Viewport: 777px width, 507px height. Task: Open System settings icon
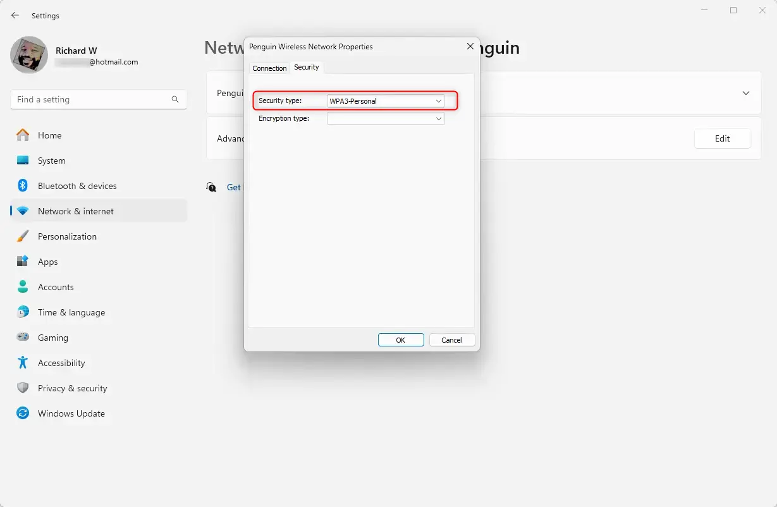(x=23, y=161)
